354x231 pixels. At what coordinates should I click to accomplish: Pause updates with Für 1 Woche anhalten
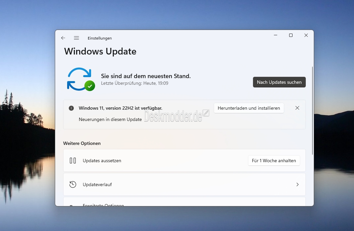point(274,161)
